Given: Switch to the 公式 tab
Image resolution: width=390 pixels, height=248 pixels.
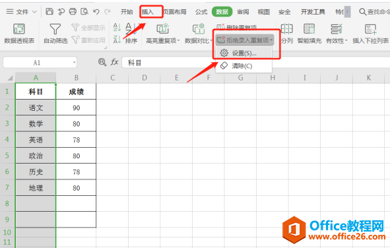Looking at the screenshot, I should point(201,12).
